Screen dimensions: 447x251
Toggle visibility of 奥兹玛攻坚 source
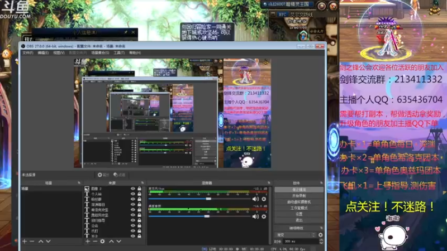133,215
